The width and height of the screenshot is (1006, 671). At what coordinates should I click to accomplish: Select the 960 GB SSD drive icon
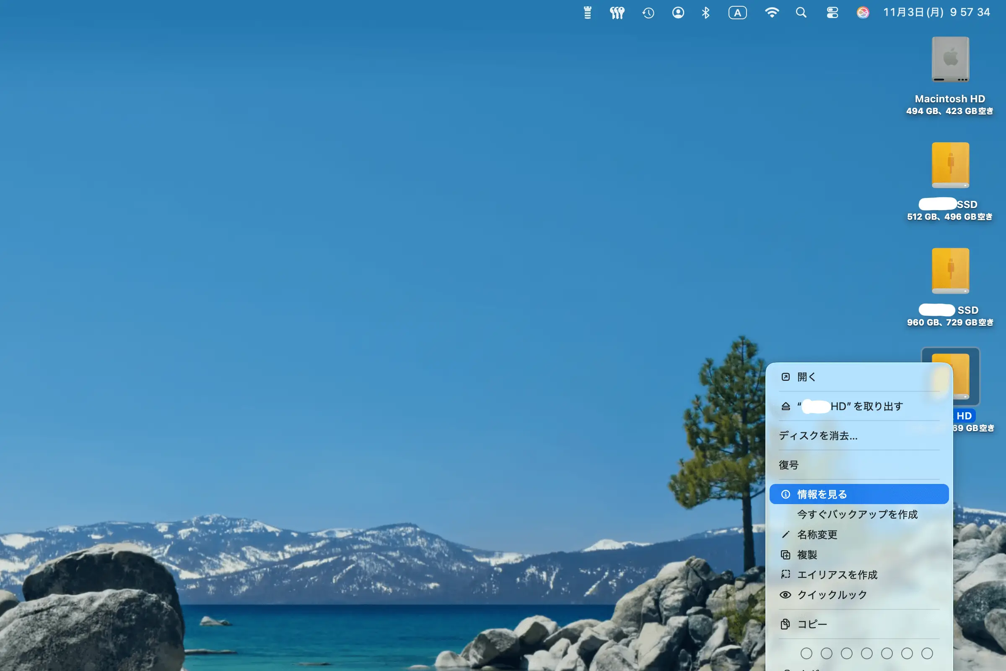pyautogui.click(x=950, y=271)
